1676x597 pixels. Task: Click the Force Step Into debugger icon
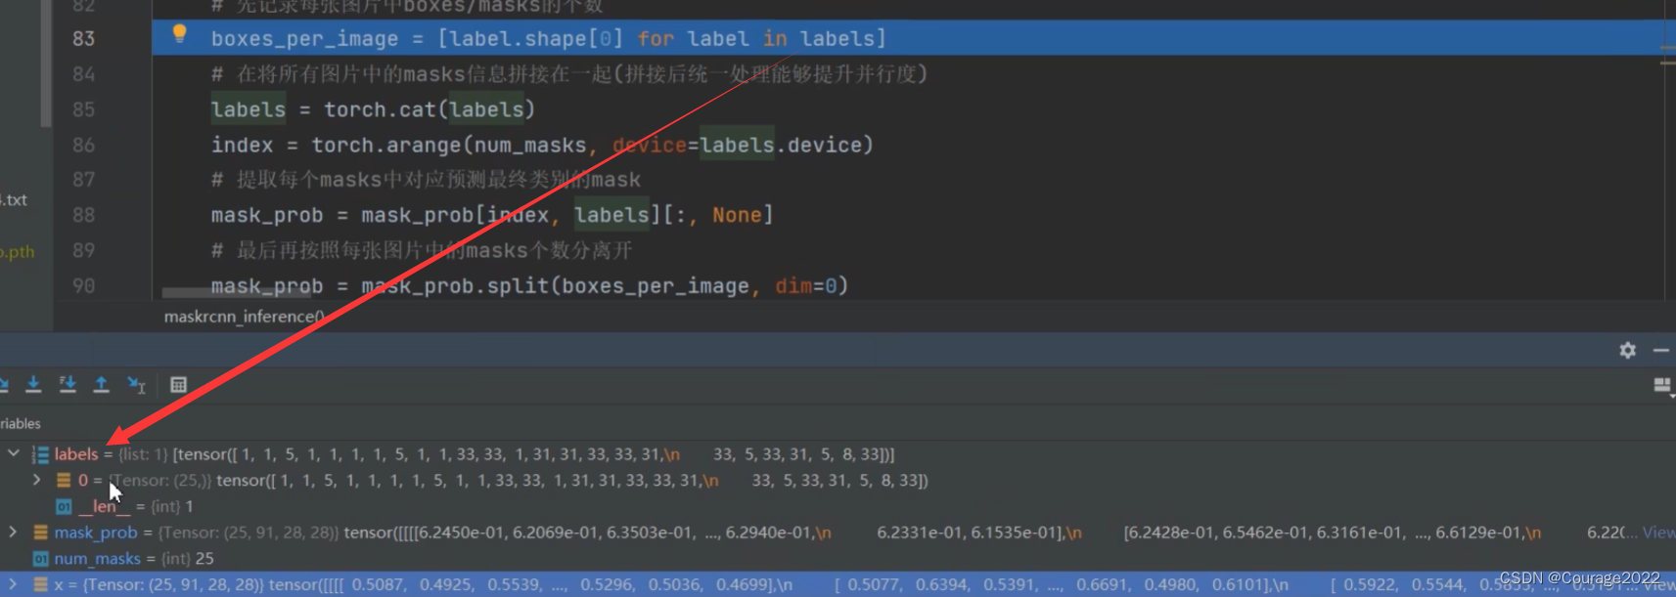point(68,384)
